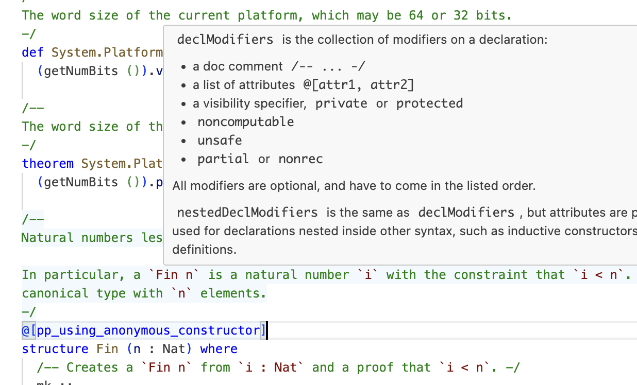Click 'declModifiers' at the start of the tooltip
637x385 pixels.
pyautogui.click(x=225, y=40)
